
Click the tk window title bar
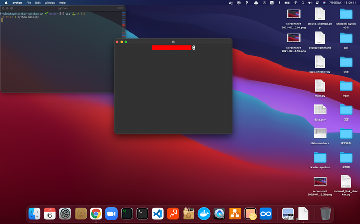click(173, 42)
